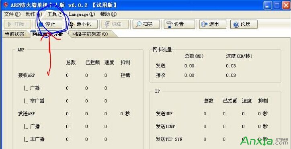291x149 pixels.
Task: Minimize the ARP firewall window
Action: point(268,6)
